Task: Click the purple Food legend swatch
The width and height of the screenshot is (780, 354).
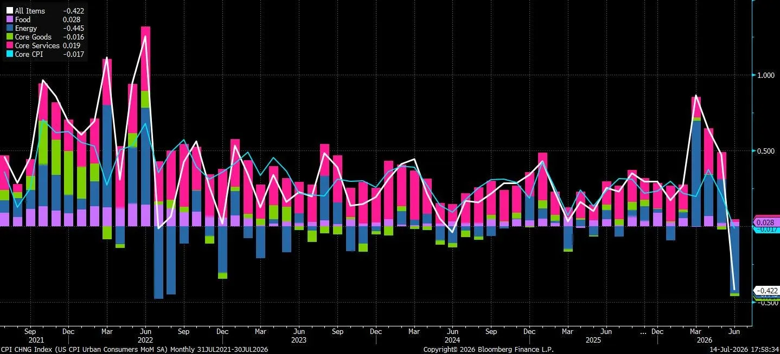Action: [10, 19]
